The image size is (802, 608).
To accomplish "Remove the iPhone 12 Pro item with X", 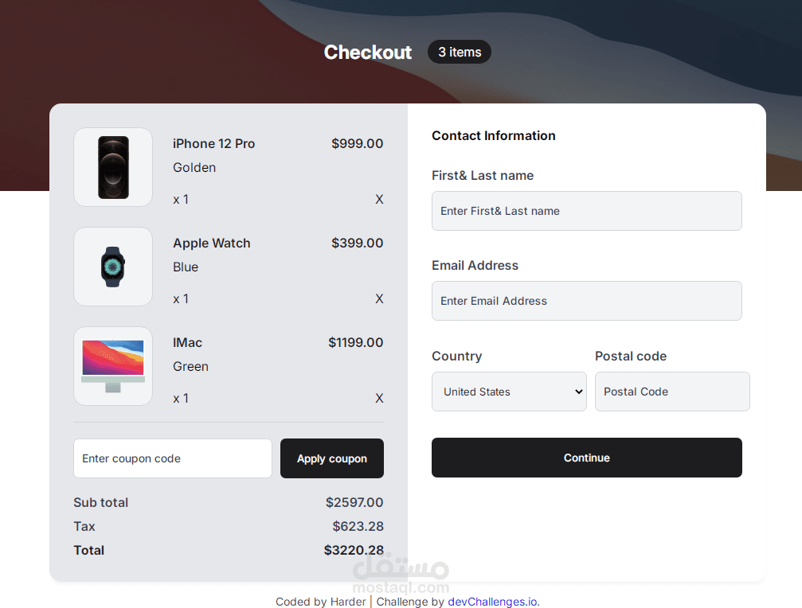I will click(x=379, y=199).
